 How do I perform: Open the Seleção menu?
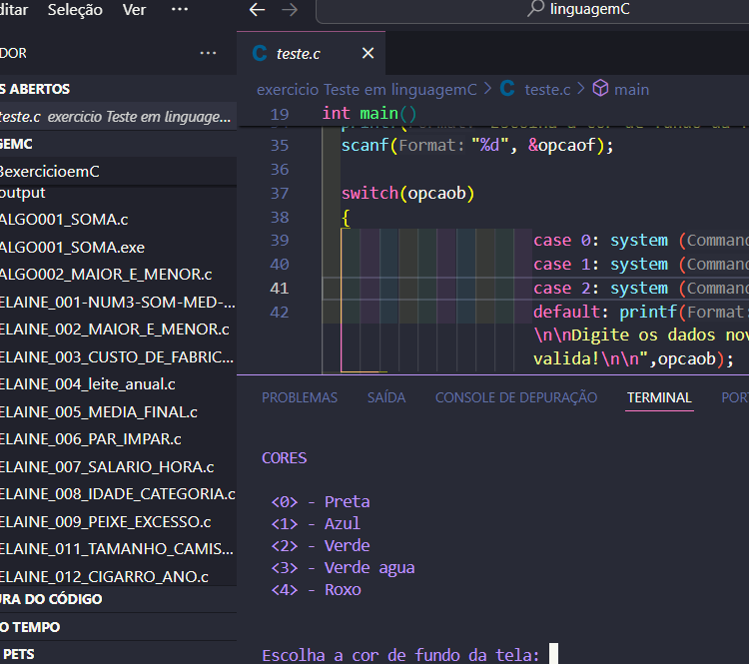point(75,10)
